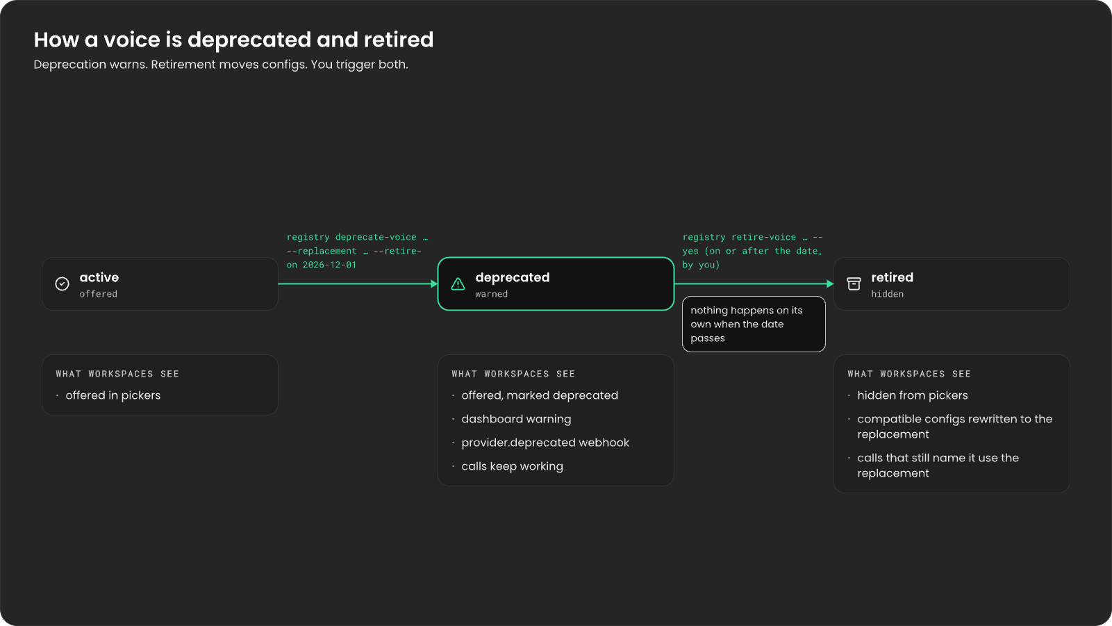Select the active state card
Screen dimensions: 1112x626
[160, 283]
